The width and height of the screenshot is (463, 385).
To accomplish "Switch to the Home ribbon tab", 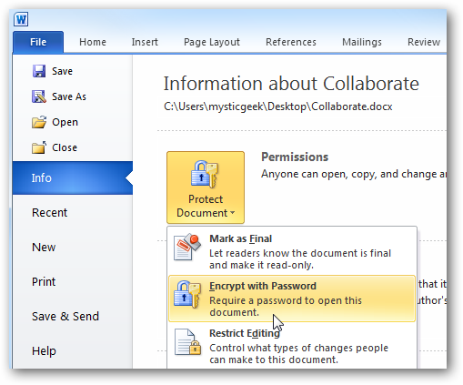I will click(x=93, y=42).
